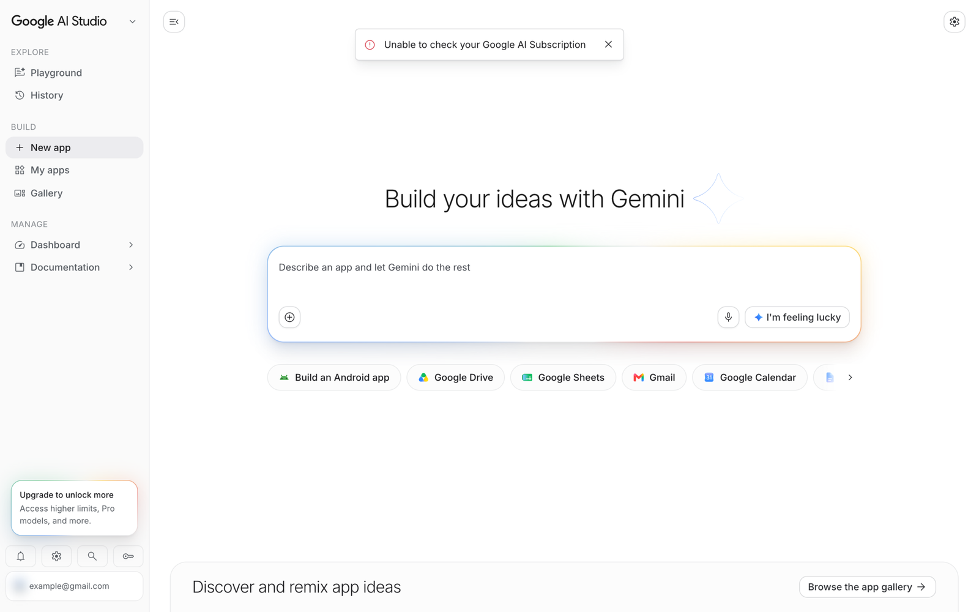This screenshot has height=612, width=979.
Task: Click the I'm feeling lucky button
Action: (x=797, y=317)
